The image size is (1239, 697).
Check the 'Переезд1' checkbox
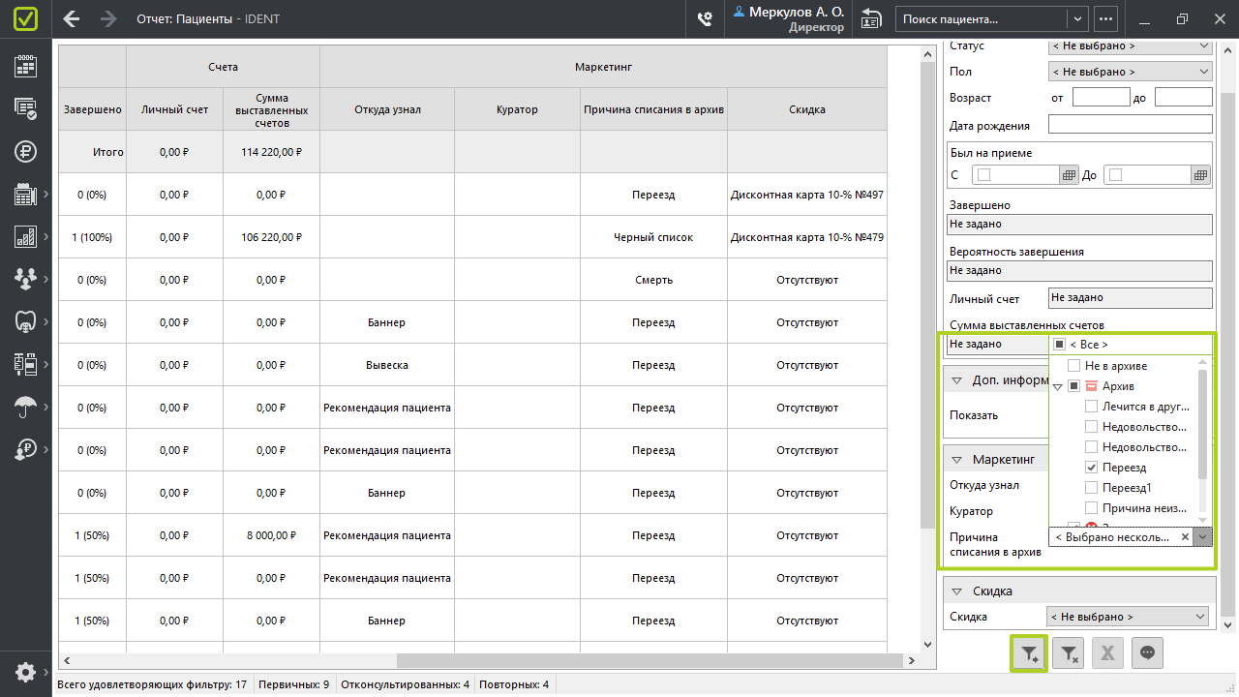click(x=1092, y=488)
